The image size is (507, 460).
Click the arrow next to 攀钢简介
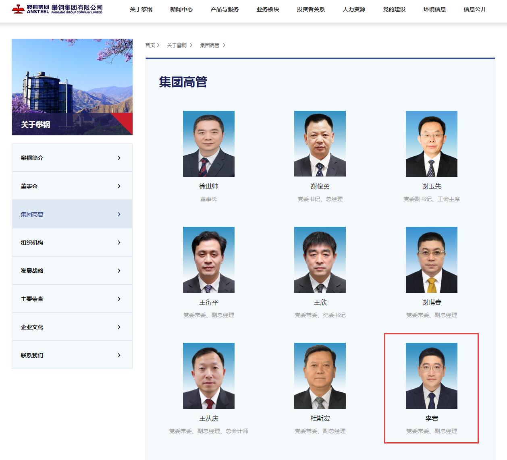click(x=119, y=158)
